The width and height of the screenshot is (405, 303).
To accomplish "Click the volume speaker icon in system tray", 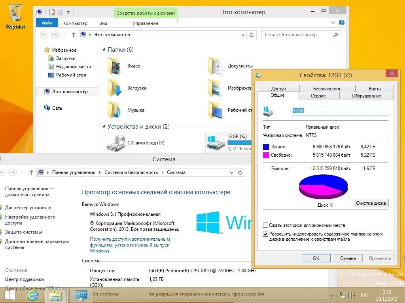I will tap(352, 295).
